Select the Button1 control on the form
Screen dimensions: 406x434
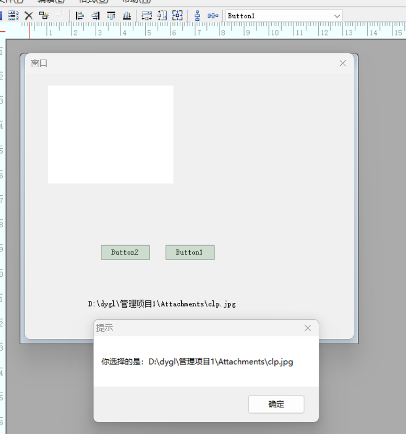[x=190, y=252]
